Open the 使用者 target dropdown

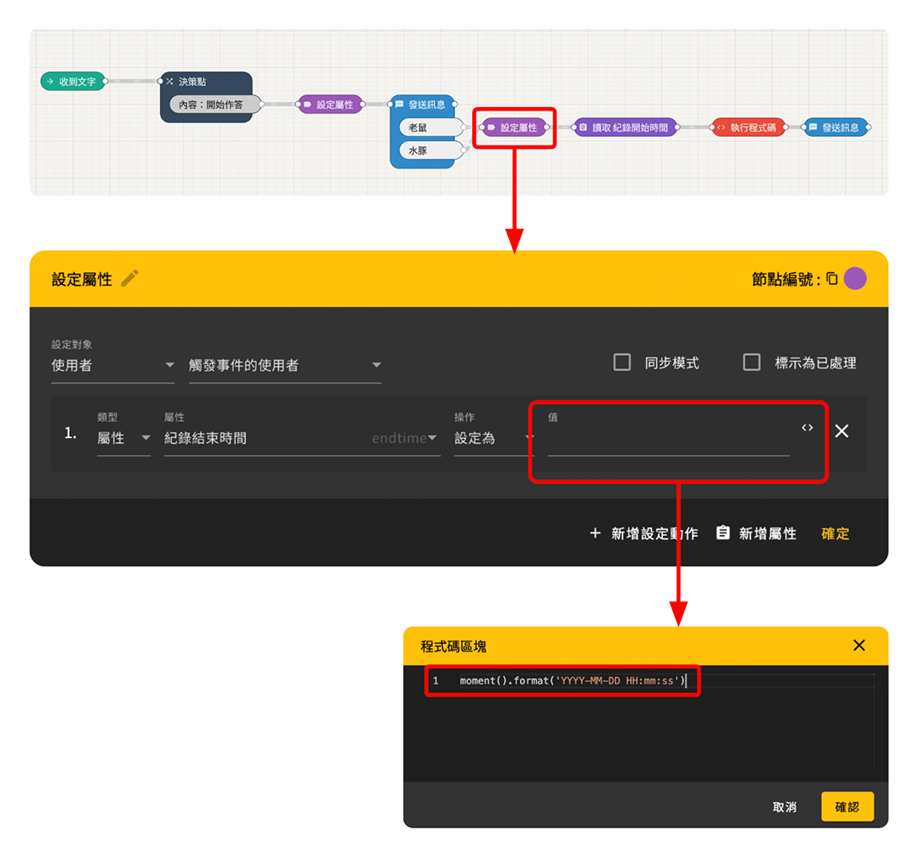pos(112,366)
